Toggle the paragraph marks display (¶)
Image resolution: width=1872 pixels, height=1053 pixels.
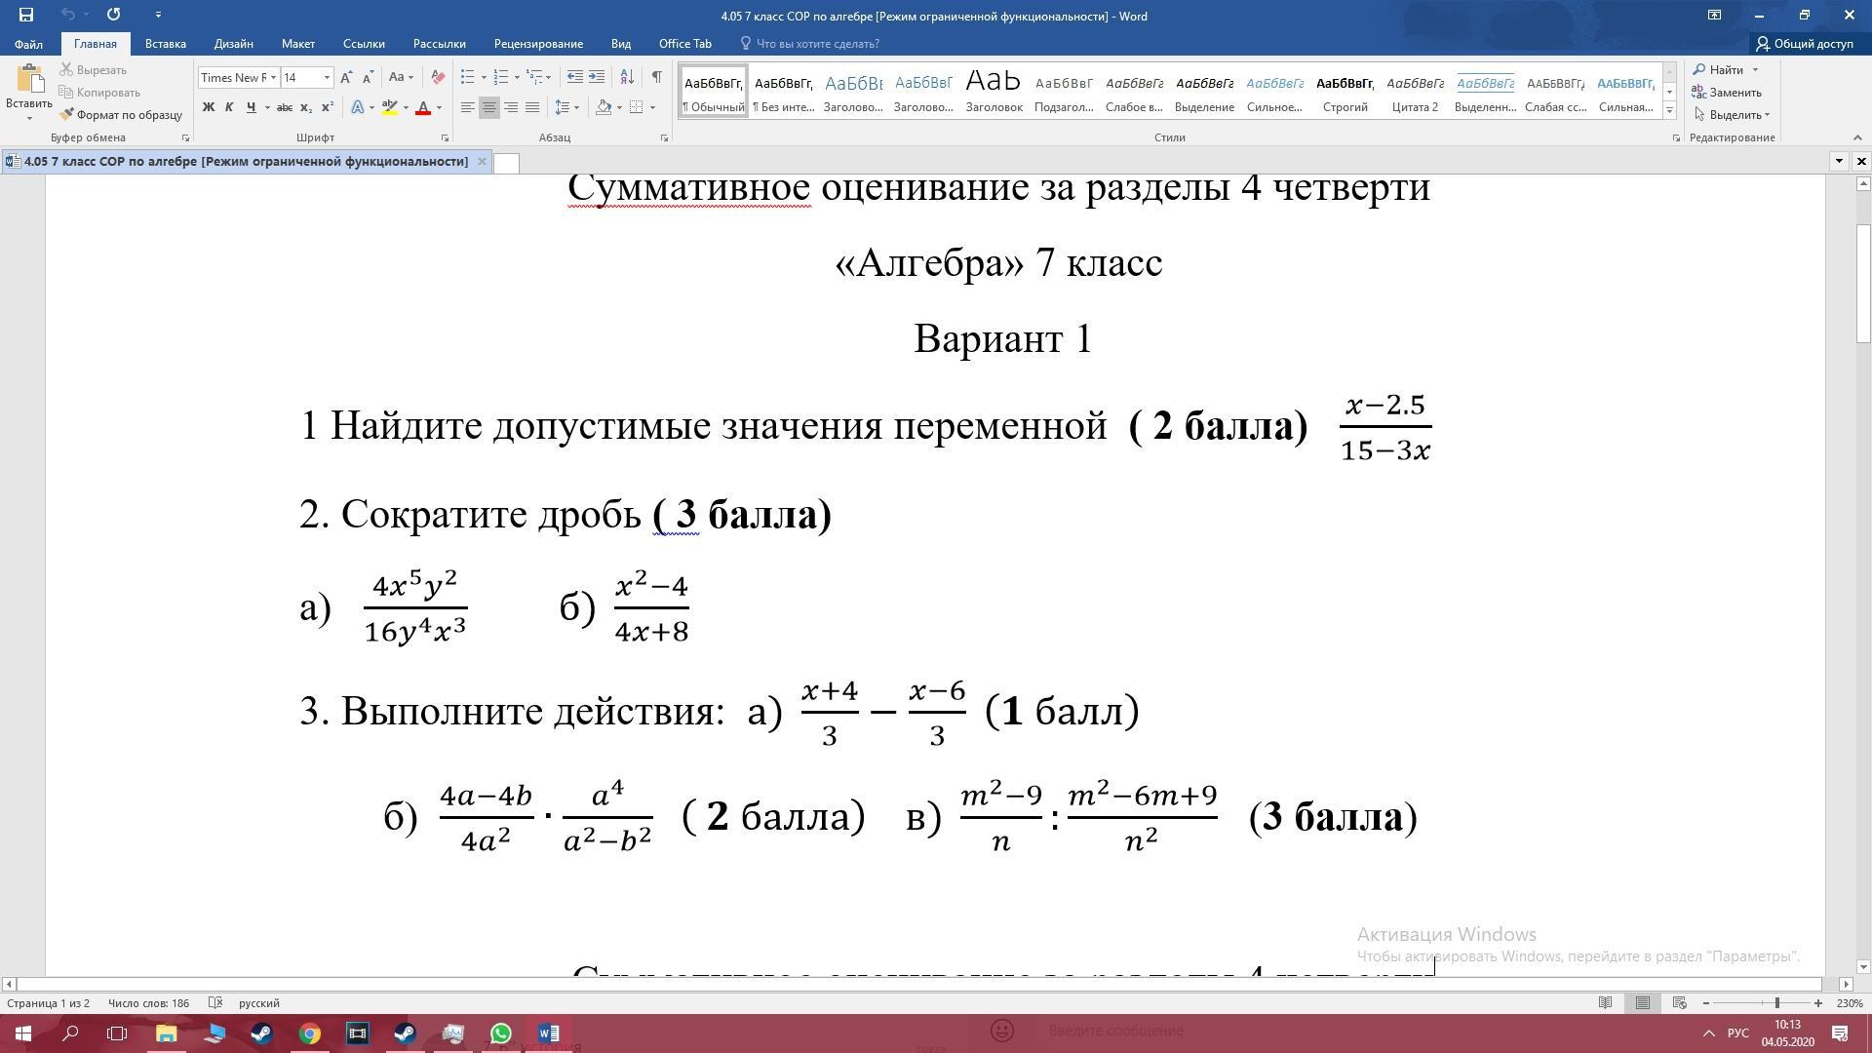(x=657, y=77)
